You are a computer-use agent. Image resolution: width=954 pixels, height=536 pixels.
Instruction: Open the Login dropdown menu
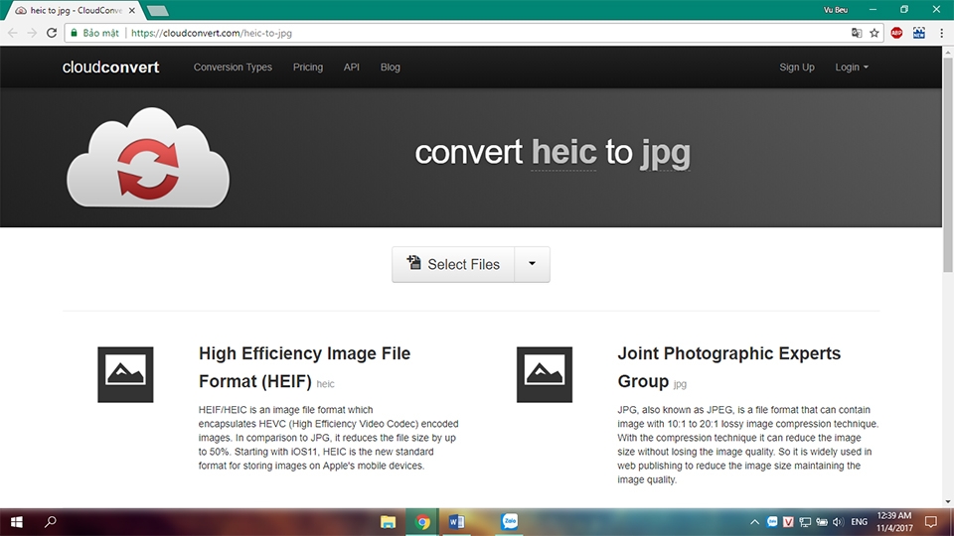point(852,67)
